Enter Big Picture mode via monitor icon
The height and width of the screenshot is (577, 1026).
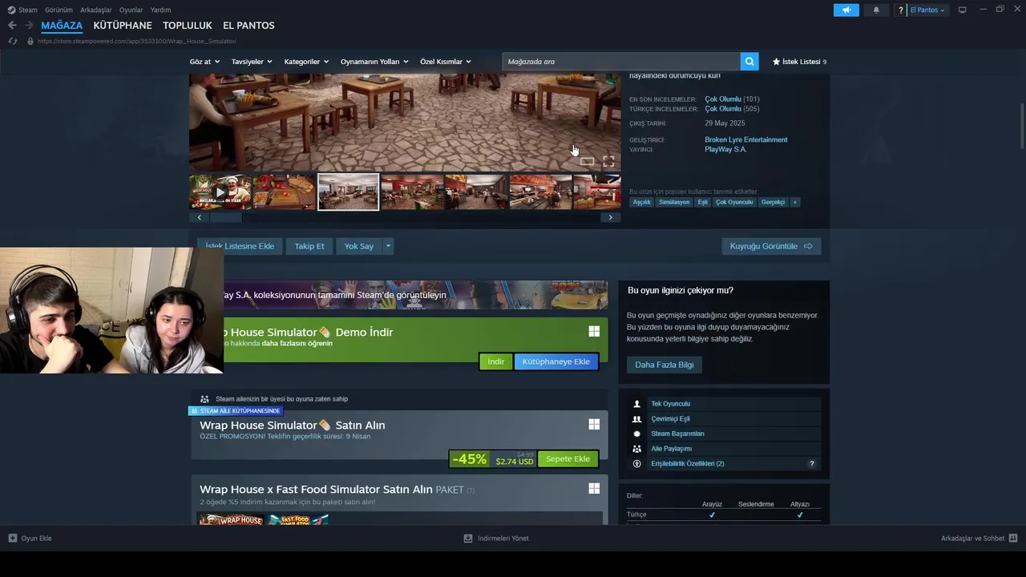963,10
